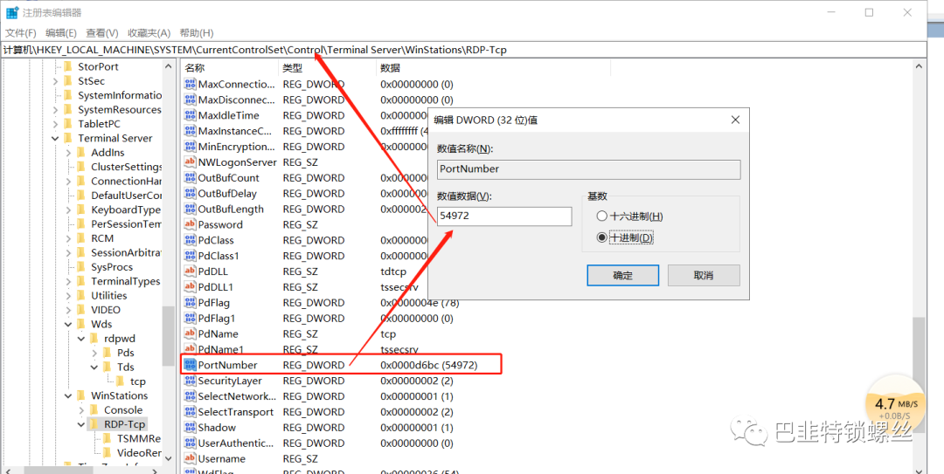Select the NWLogonServer string icon
944x474 pixels.
coord(191,162)
